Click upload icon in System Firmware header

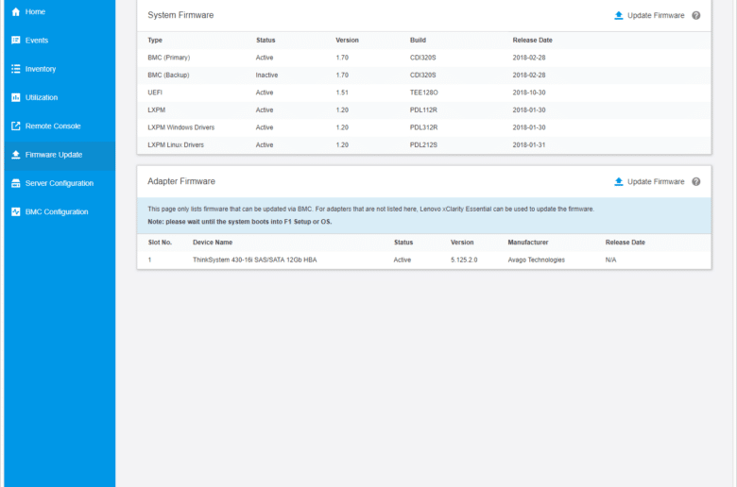pyautogui.click(x=619, y=15)
